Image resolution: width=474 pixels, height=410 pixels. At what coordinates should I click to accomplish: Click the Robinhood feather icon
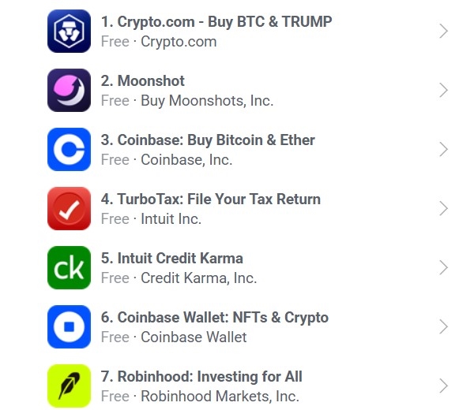(69, 386)
